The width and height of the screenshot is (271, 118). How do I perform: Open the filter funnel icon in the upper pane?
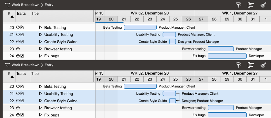[x=238, y=5]
